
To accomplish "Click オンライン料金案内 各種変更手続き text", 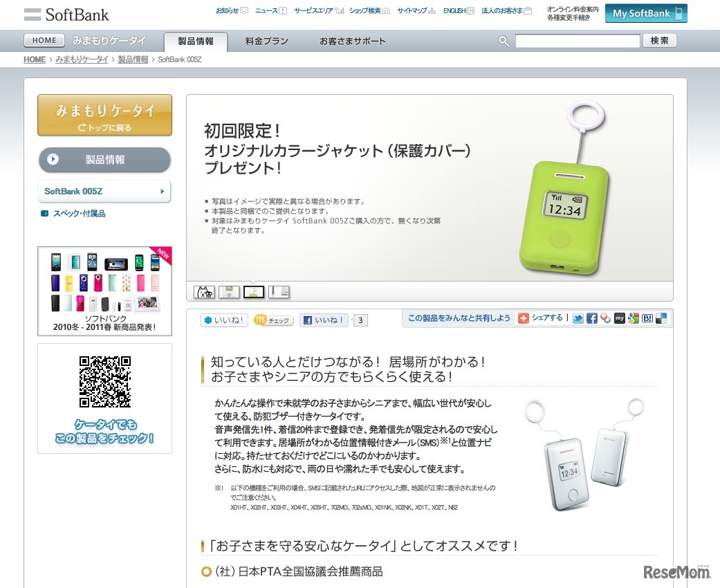I will pyautogui.click(x=573, y=13).
